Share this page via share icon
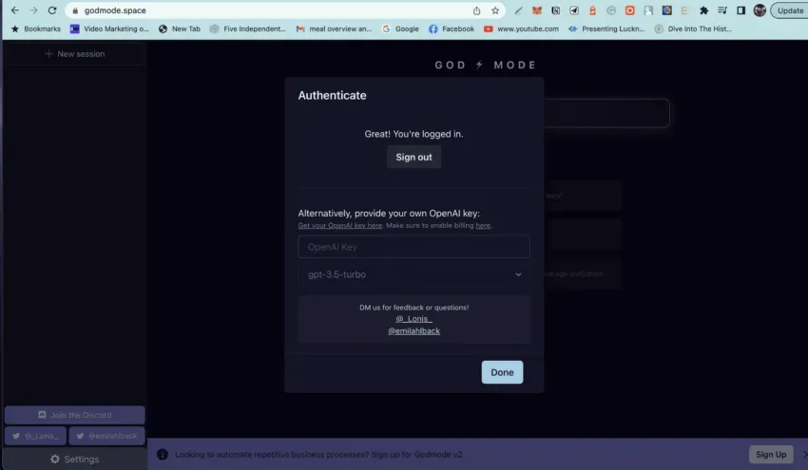Viewport: 808px width, 470px height. (476, 10)
